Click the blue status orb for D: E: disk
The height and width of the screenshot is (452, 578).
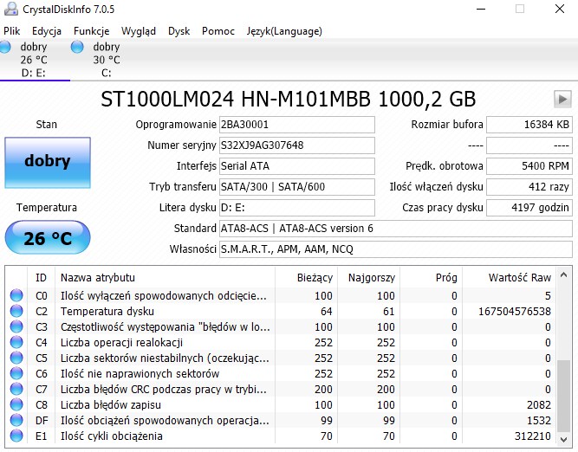point(5,47)
